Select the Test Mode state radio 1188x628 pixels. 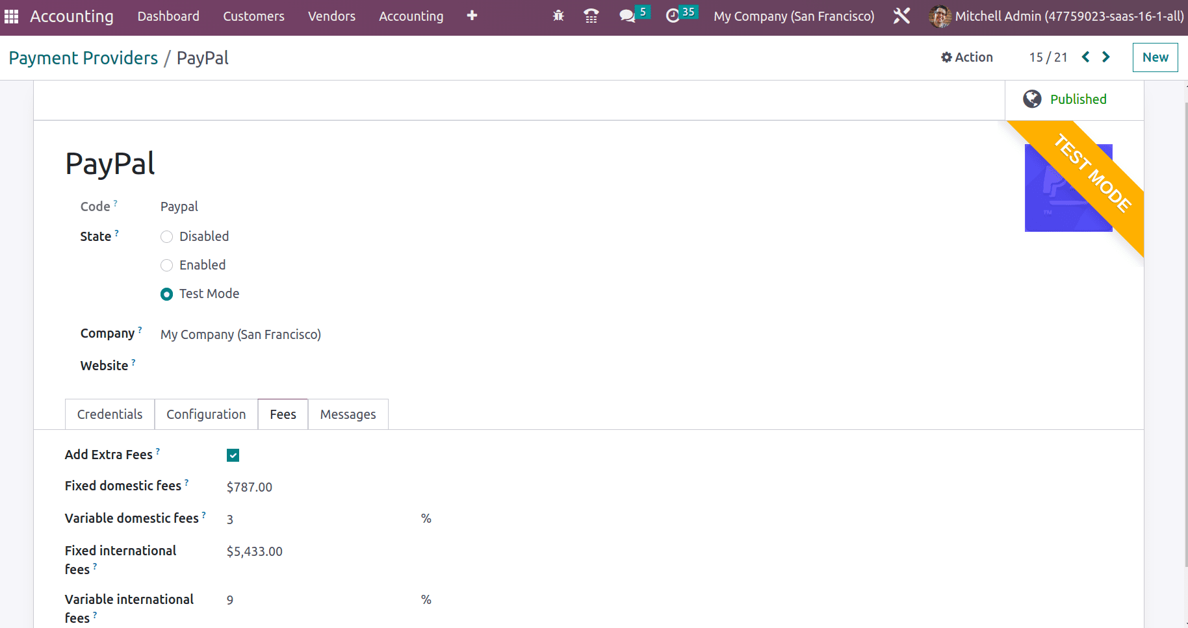click(167, 294)
